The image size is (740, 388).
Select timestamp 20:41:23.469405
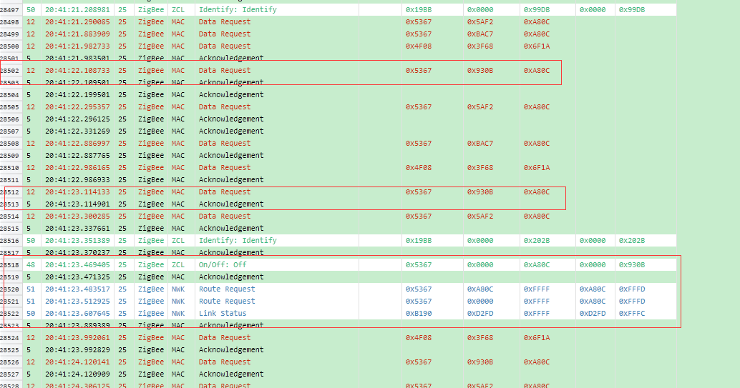click(x=77, y=265)
